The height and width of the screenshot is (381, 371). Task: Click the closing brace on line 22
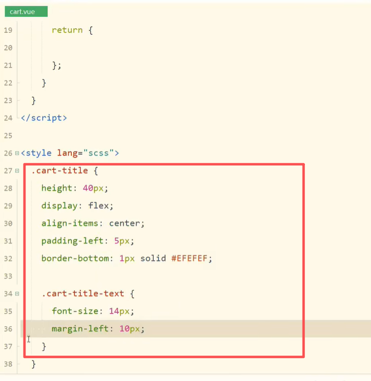coord(44,83)
